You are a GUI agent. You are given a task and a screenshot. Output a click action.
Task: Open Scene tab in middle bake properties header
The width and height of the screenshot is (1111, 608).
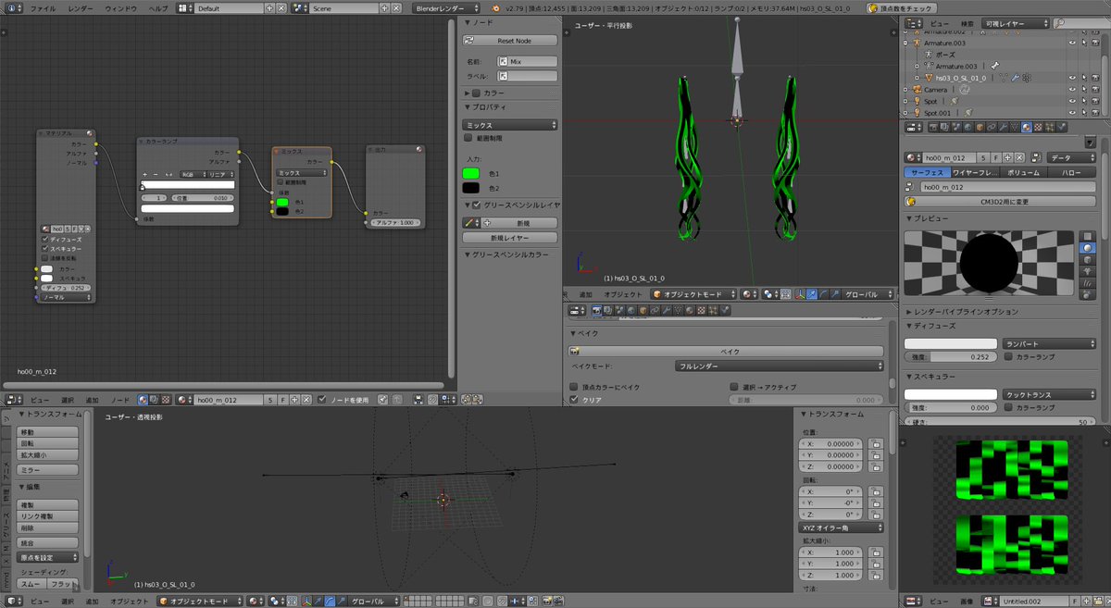(x=618, y=310)
